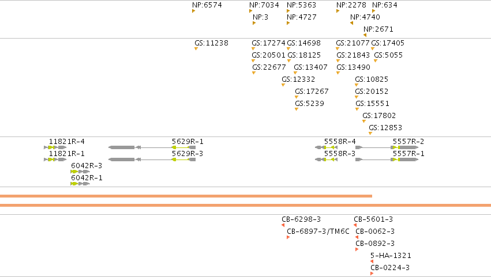Select GS:17802 label

[x=379, y=116]
